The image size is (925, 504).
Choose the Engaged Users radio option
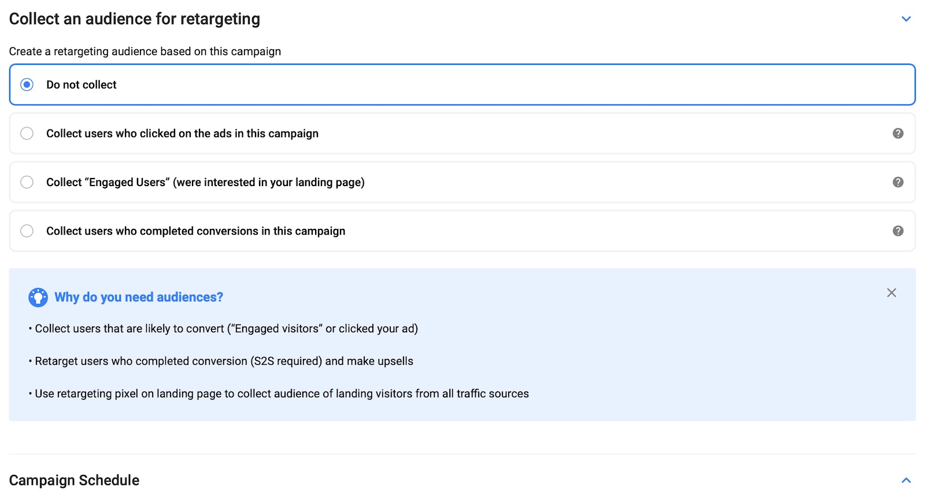click(x=27, y=182)
